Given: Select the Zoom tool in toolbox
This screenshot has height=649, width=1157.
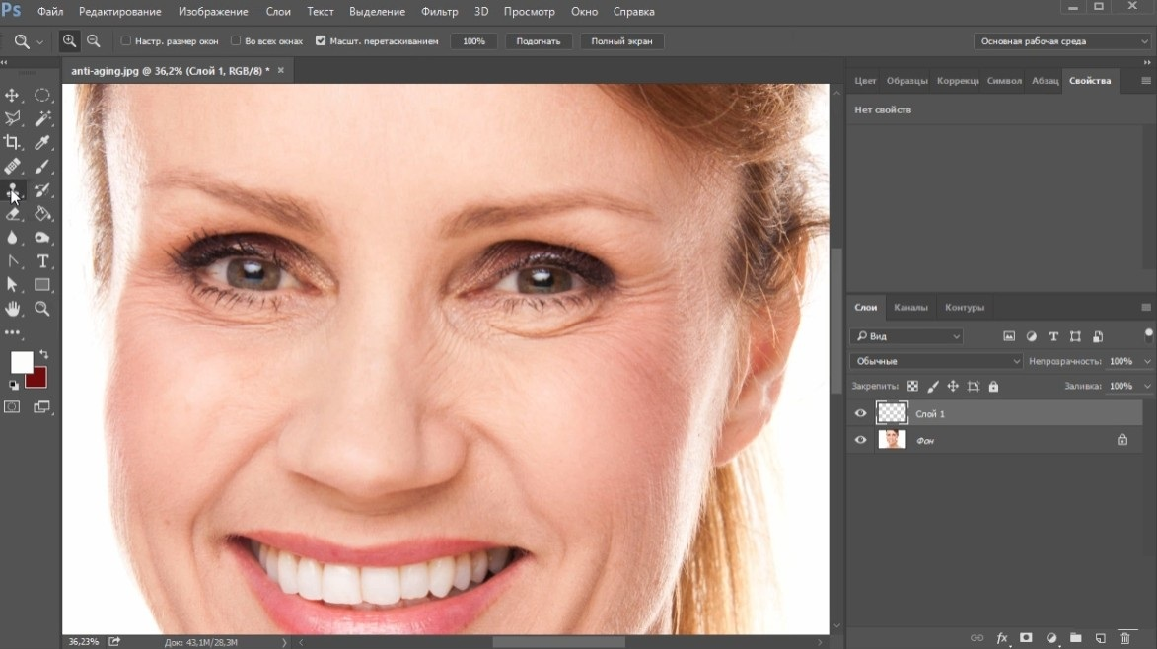Looking at the screenshot, I should point(42,309).
